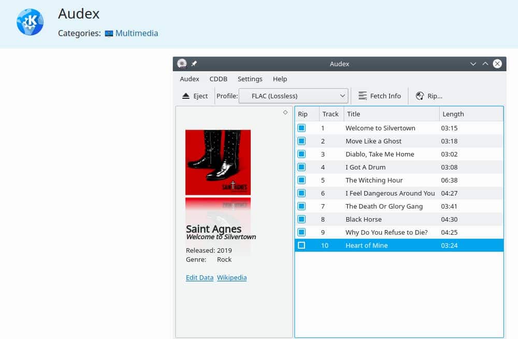Click the Genre Rock value

(x=224, y=259)
